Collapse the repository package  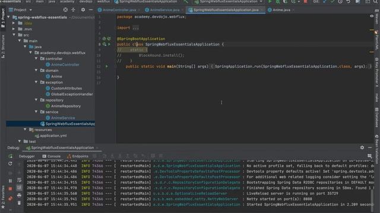coord(36,100)
